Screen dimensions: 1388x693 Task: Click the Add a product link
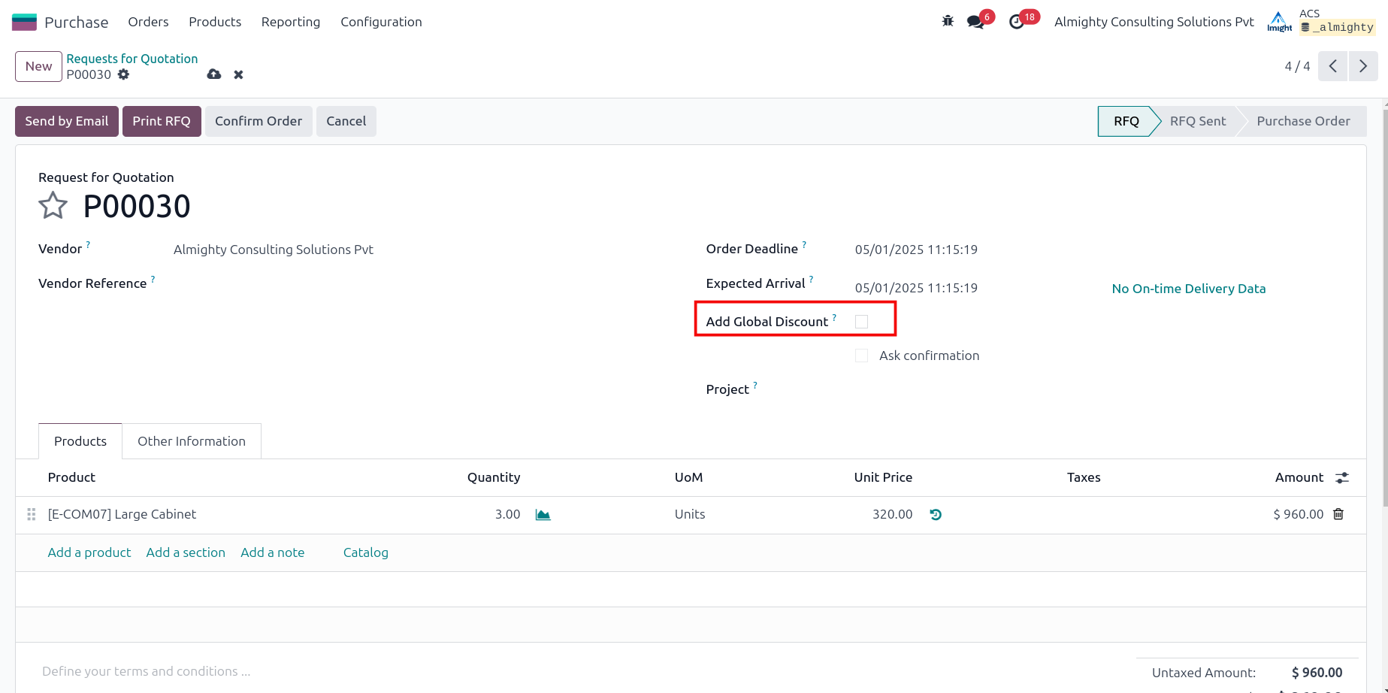[x=89, y=552]
